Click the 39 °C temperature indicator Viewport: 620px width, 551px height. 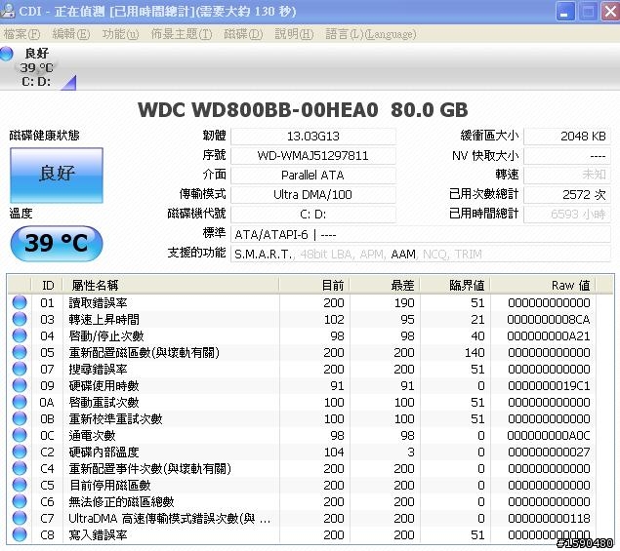coord(57,243)
